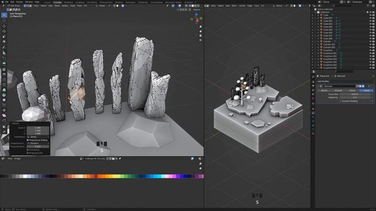Image resolution: width=376 pixels, height=211 pixels.
Task: Select the Spin tool
Action: [x=4, y=95]
